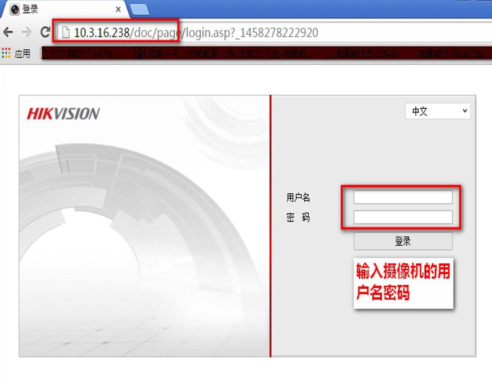Viewport: 492px width, 381px height.
Task: Select the 登录 browser tab
Action: (64, 10)
